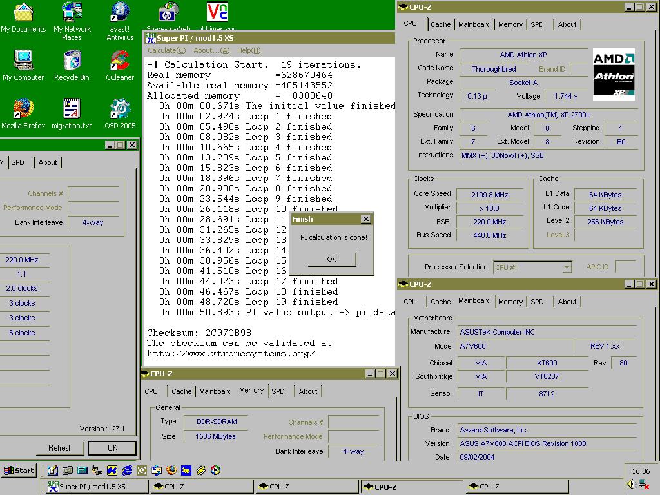Image resolution: width=660 pixels, height=495 pixels.
Task: Click the volume speaker tray icon
Action: click(x=631, y=484)
